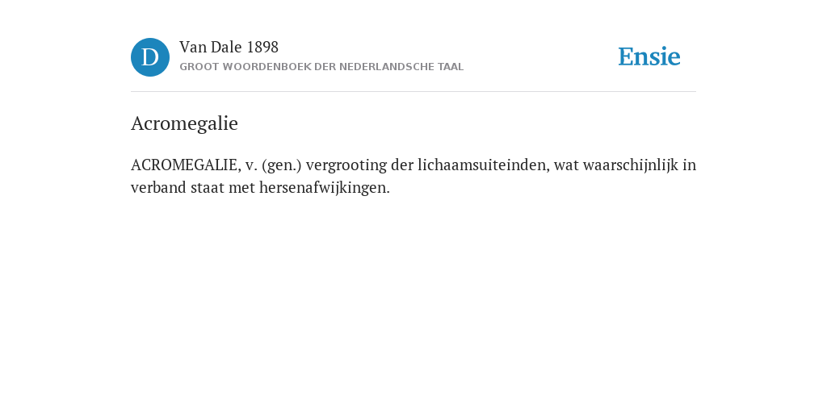
Task: Open the Van Dale 1898 source title
Action: (229, 48)
